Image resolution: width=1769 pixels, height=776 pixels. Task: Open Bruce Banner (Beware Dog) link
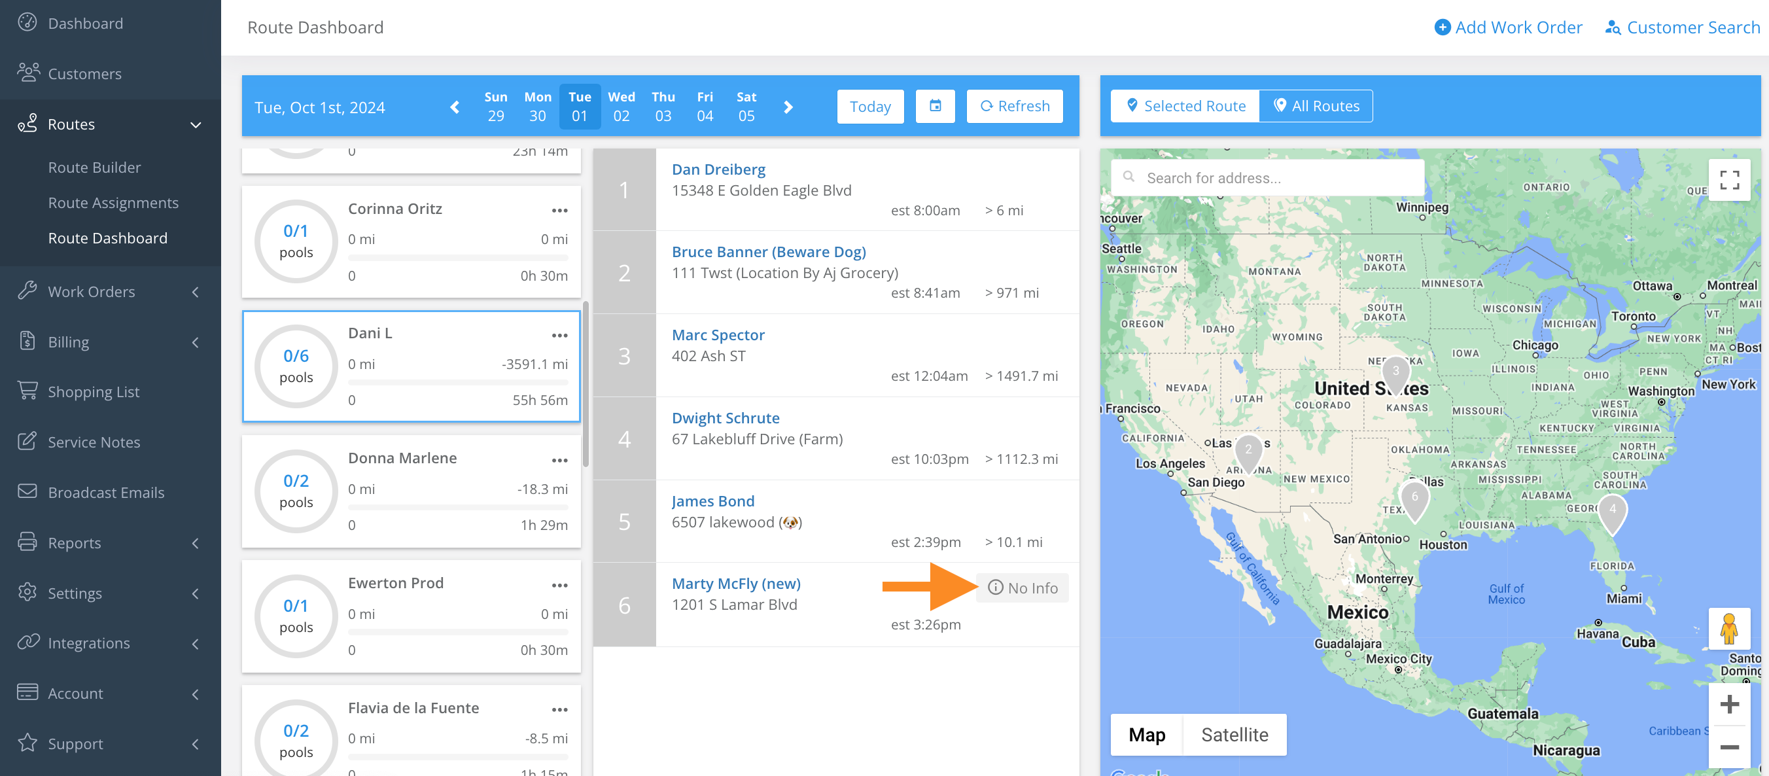[769, 251]
